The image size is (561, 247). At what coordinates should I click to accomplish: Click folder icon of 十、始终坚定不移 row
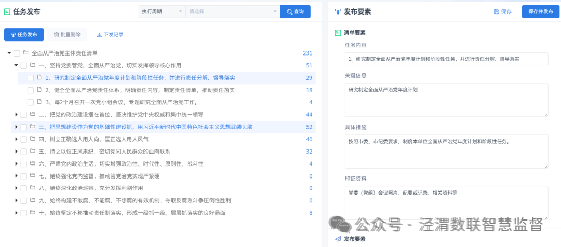pos(33,213)
